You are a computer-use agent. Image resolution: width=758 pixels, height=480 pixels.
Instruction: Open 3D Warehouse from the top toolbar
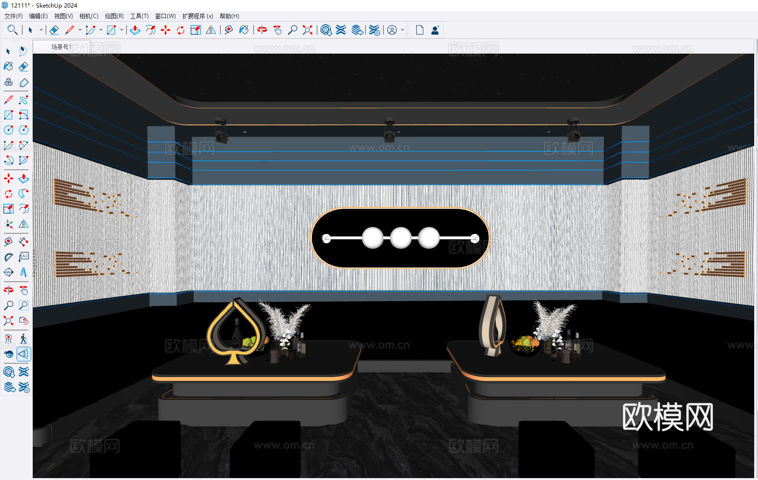click(x=326, y=30)
